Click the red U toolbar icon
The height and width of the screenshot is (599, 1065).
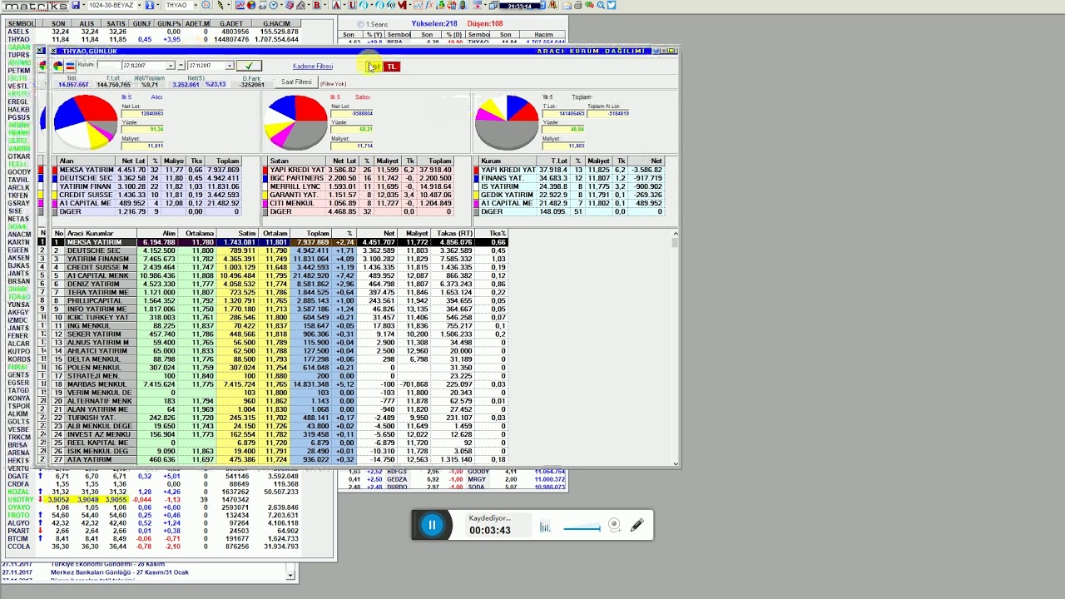point(352,6)
